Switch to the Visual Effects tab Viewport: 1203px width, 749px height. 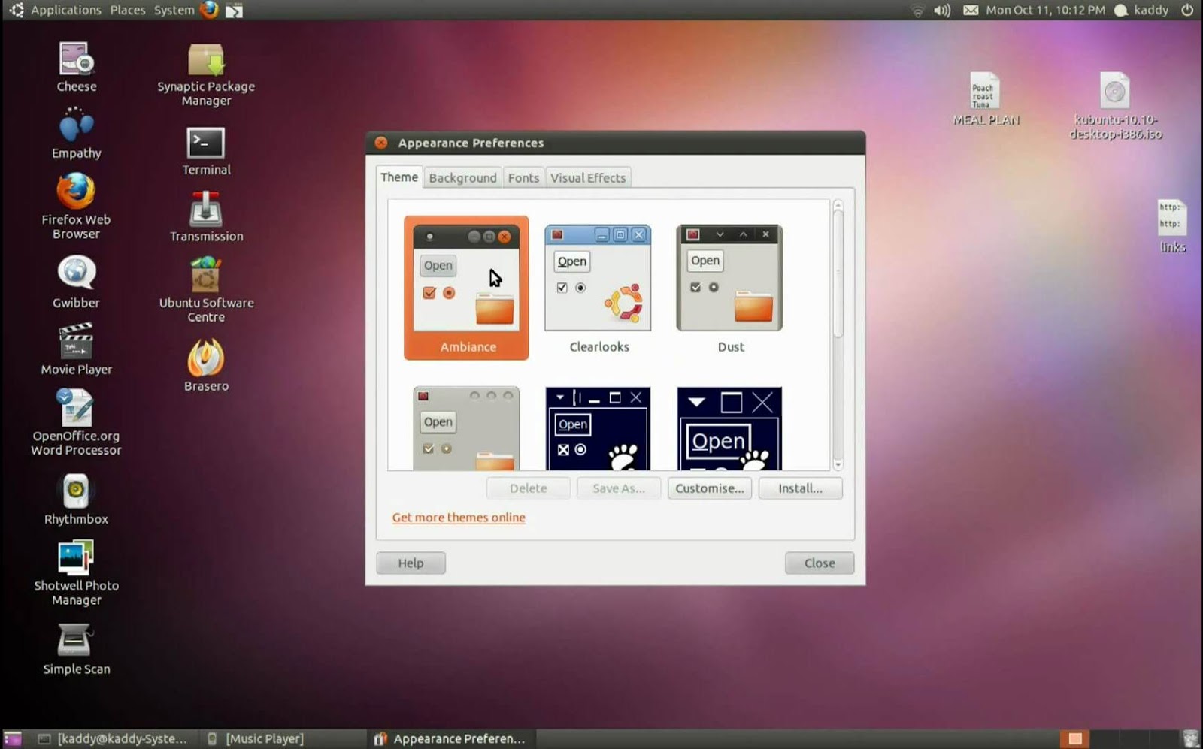point(587,177)
